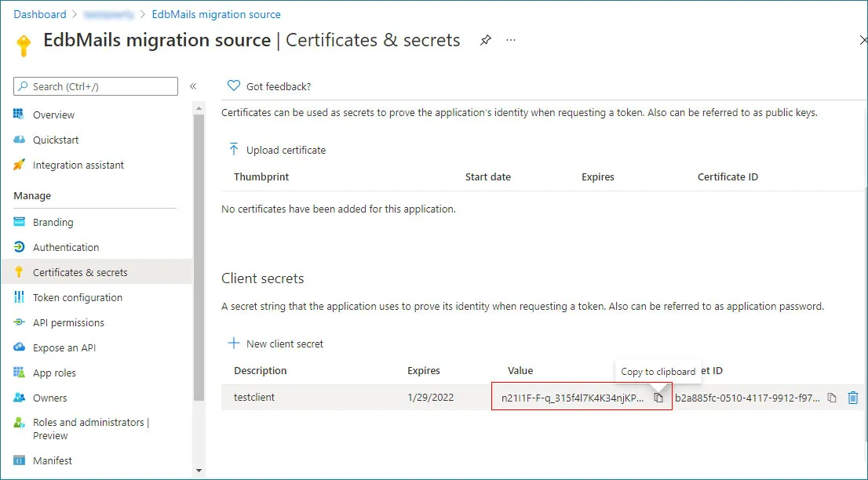Click the App roles grid icon
The image size is (868, 480).
tap(19, 373)
